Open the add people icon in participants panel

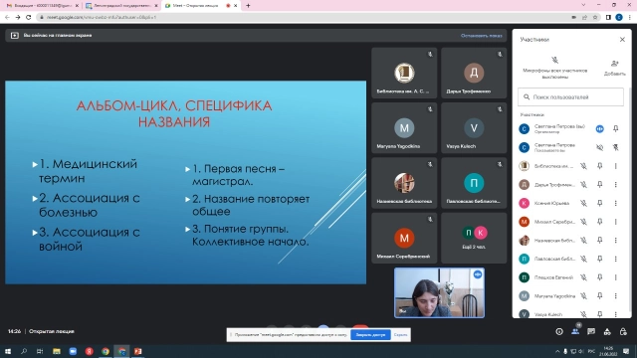coord(614,64)
